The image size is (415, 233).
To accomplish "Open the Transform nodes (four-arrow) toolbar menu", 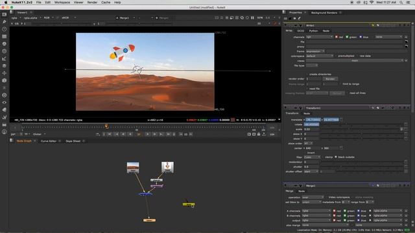I will click(5, 73).
